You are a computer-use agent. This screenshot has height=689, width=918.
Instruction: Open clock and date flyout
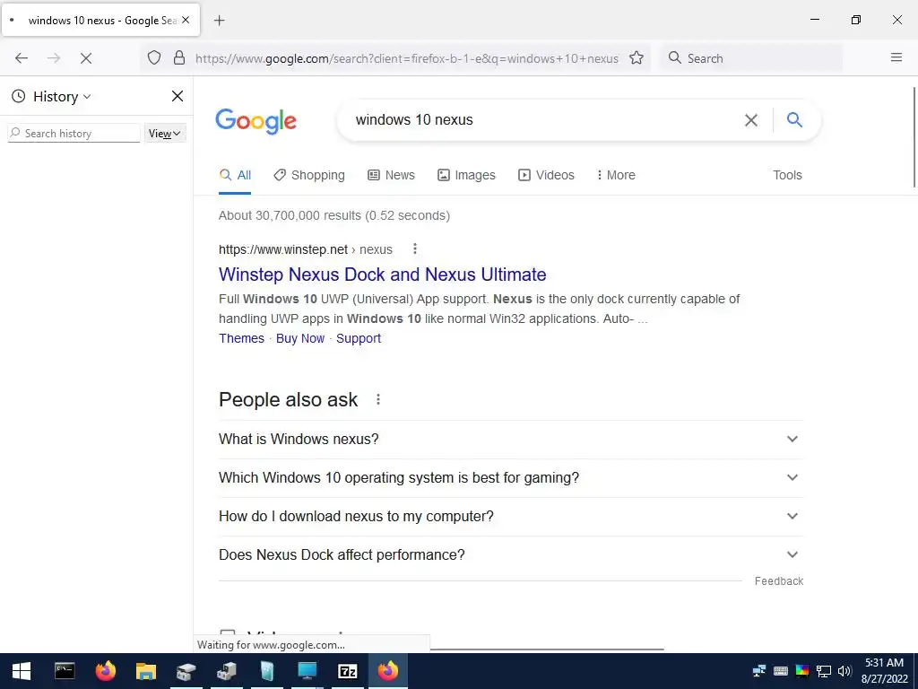coord(884,671)
